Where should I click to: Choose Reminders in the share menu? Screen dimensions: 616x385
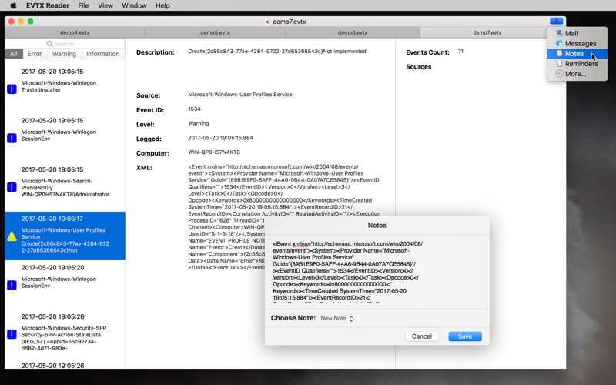577,64
